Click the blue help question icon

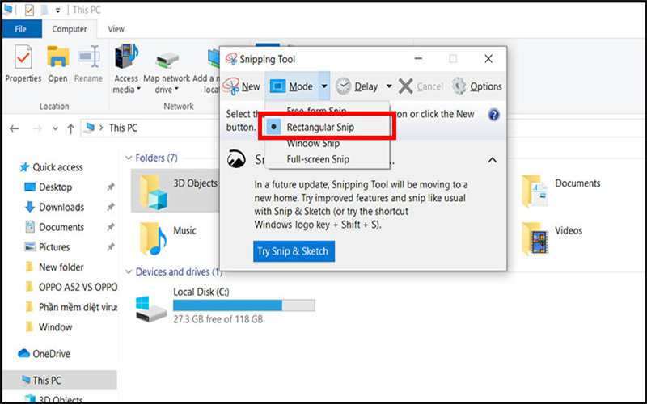point(493,115)
